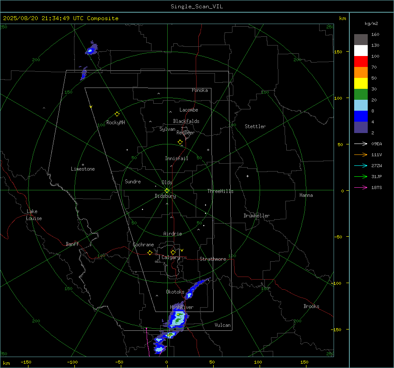This screenshot has width=394, height=368.
Task: Click the Calgary city label
Action: 171,257
